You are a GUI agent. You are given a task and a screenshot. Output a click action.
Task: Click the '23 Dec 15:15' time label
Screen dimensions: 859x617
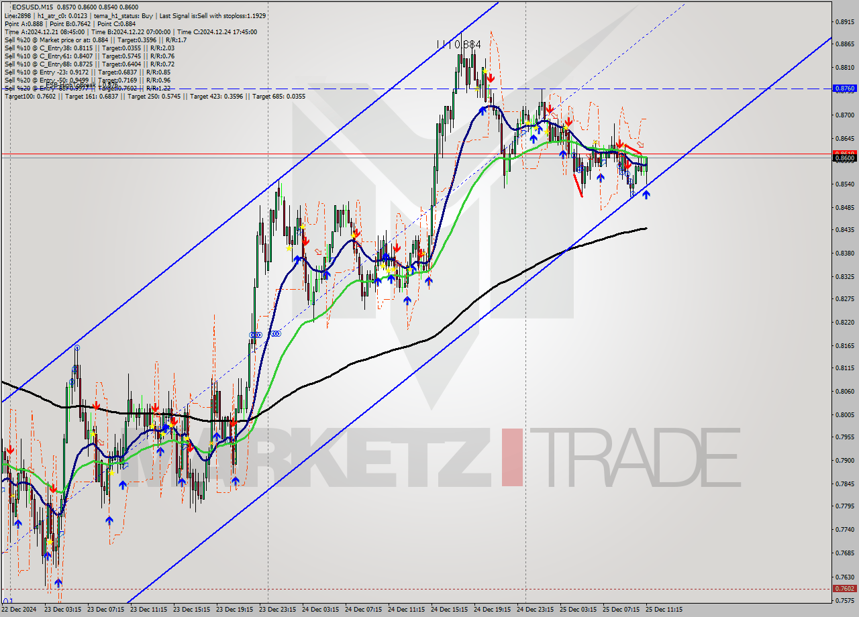tap(191, 610)
